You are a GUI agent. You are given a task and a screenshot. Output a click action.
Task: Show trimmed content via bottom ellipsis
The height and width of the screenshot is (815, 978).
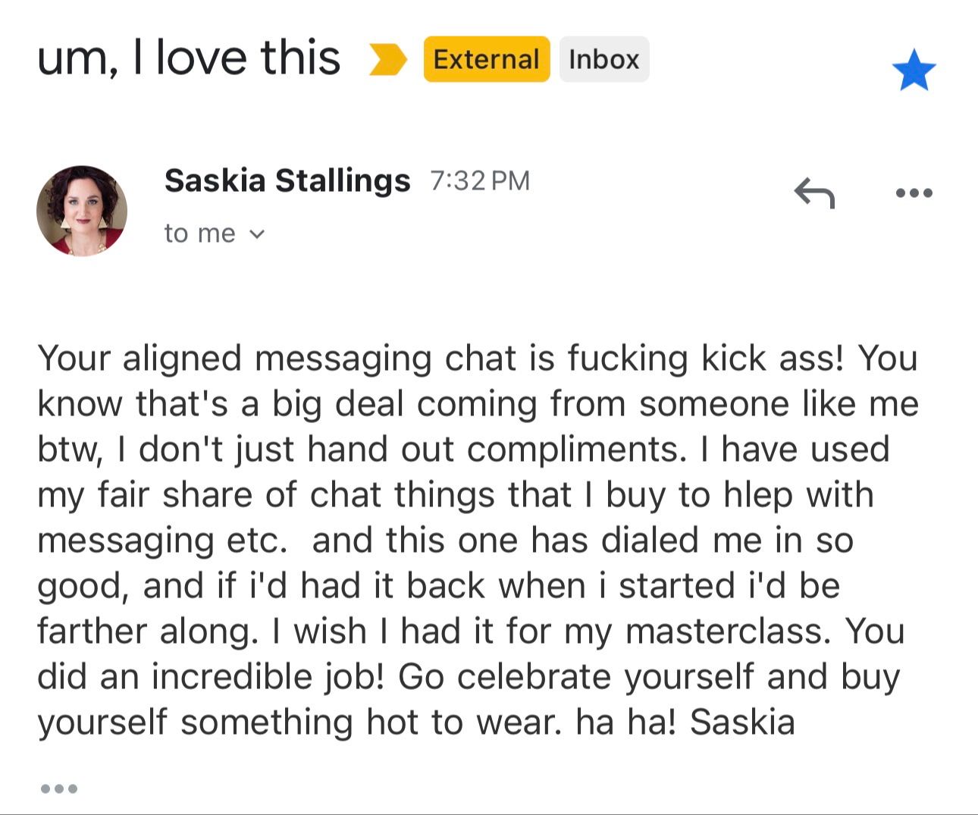click(x=58, y=788)
